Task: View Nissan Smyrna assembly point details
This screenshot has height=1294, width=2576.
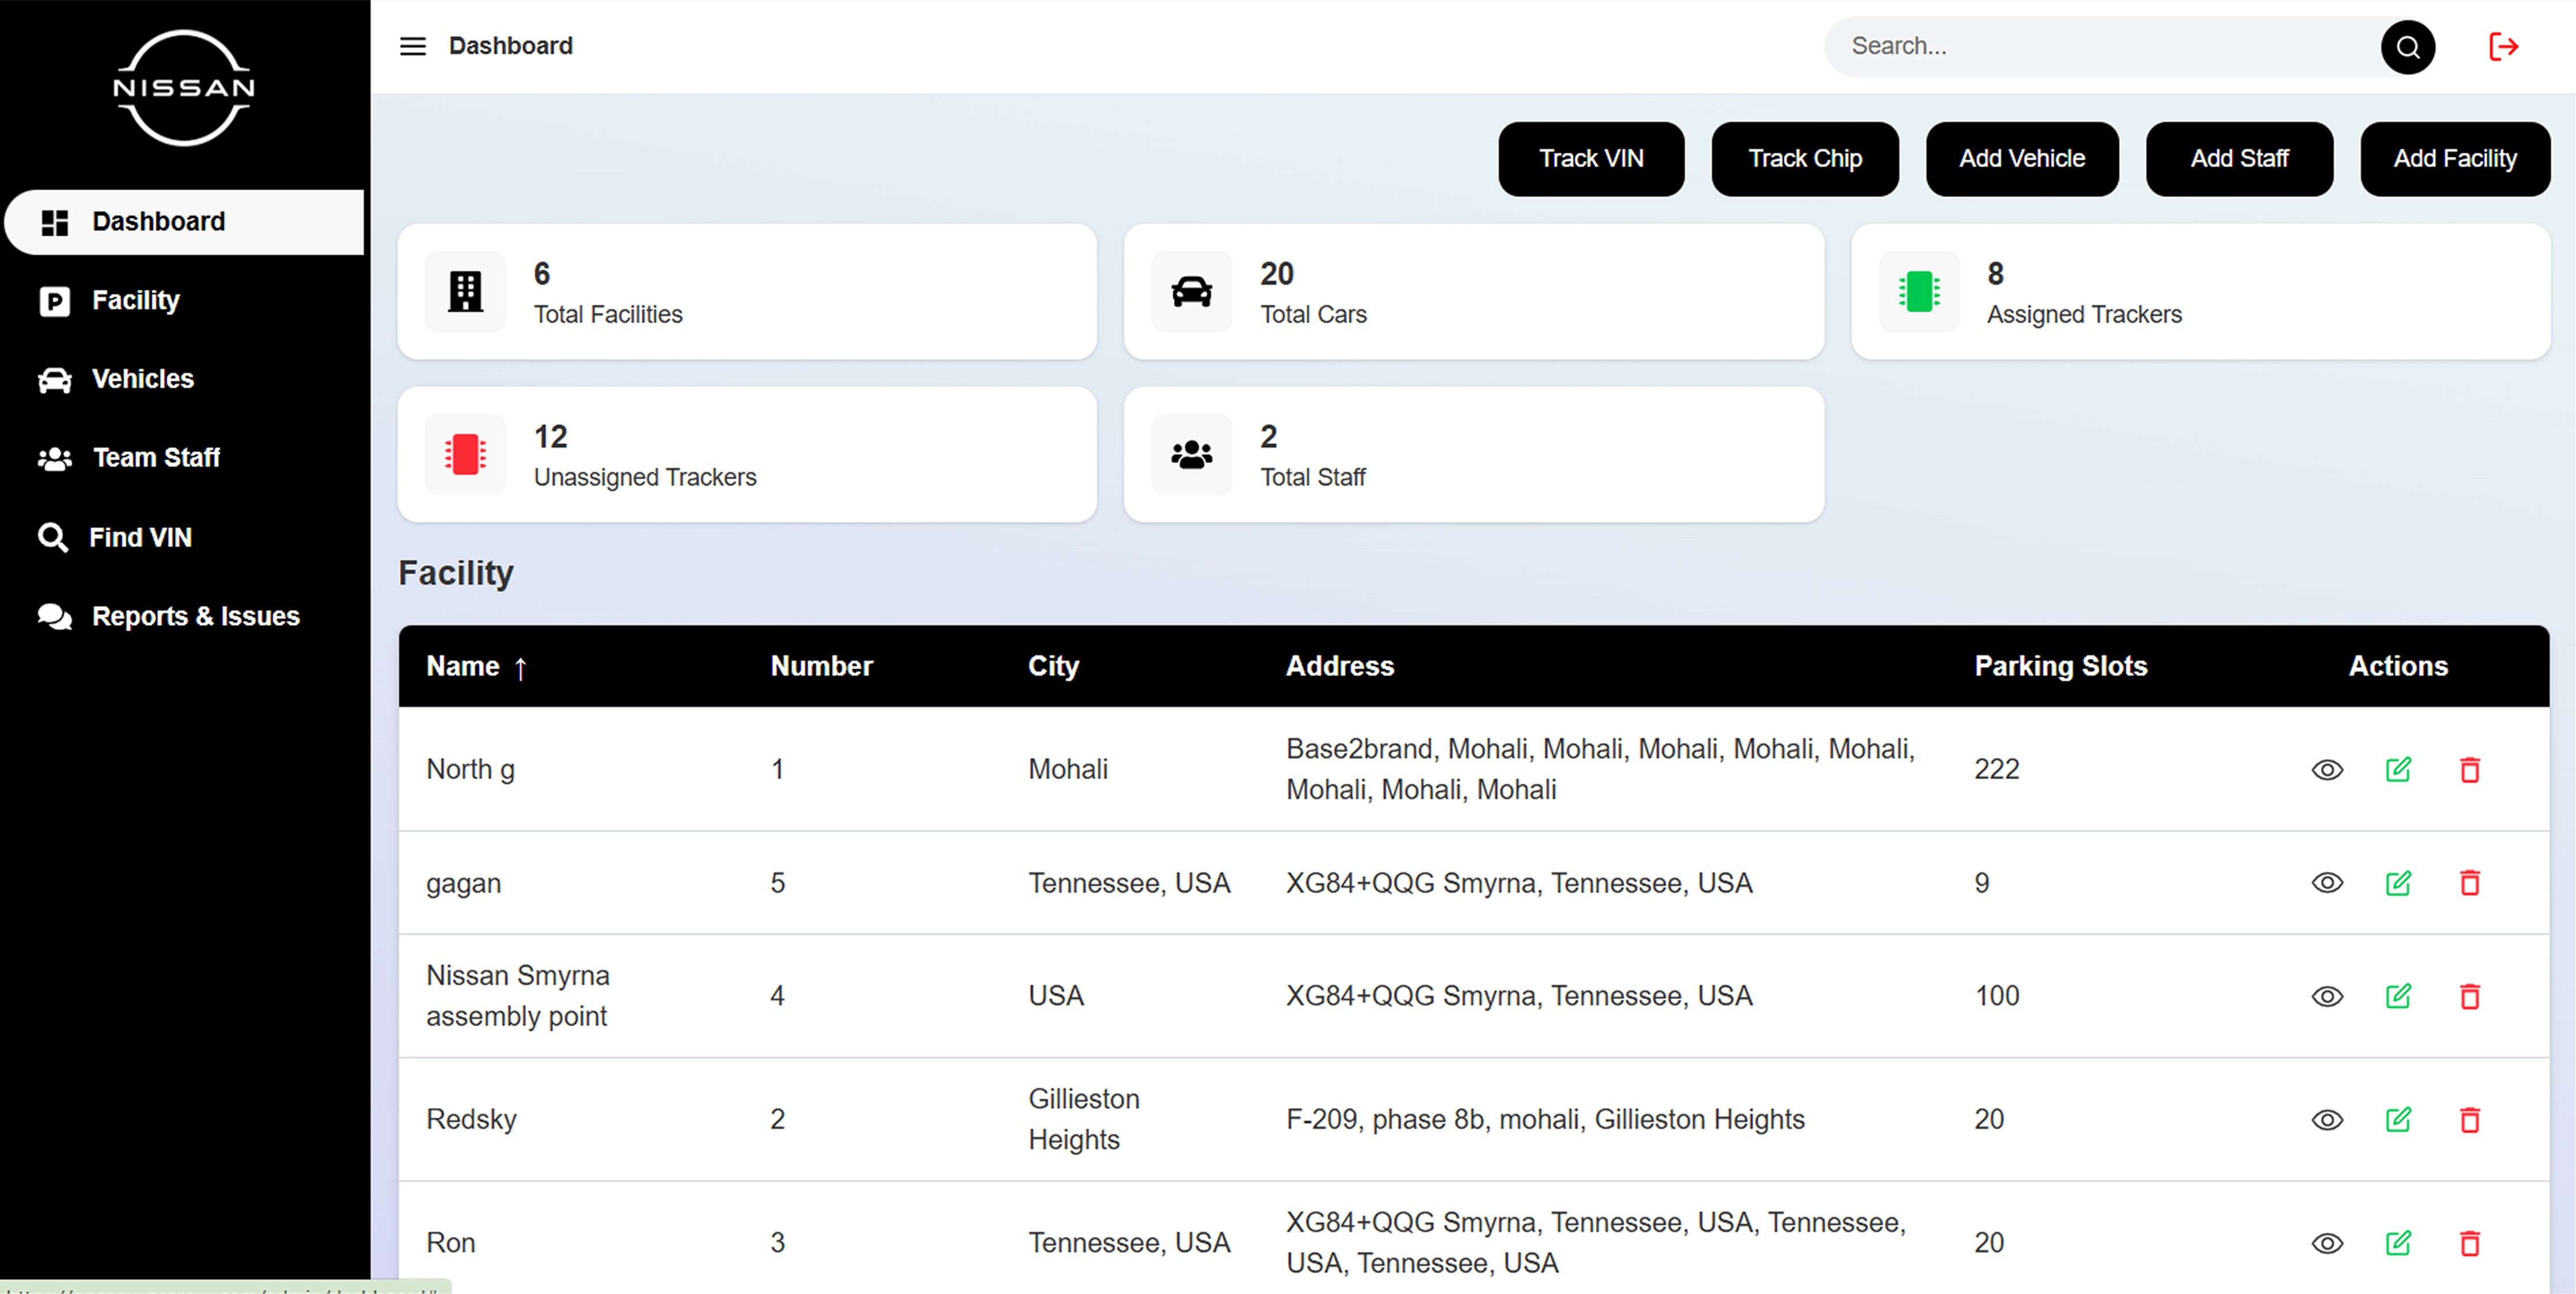Action: [x=2327, y=996]
